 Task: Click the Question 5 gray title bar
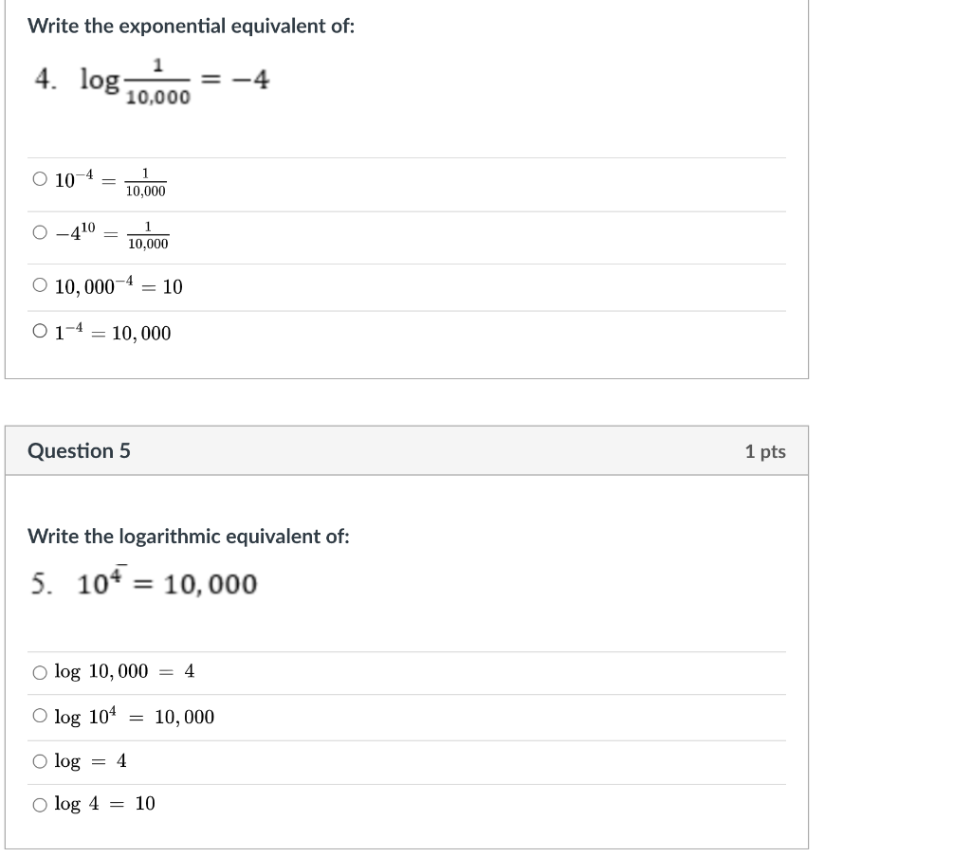pos(408,451)
